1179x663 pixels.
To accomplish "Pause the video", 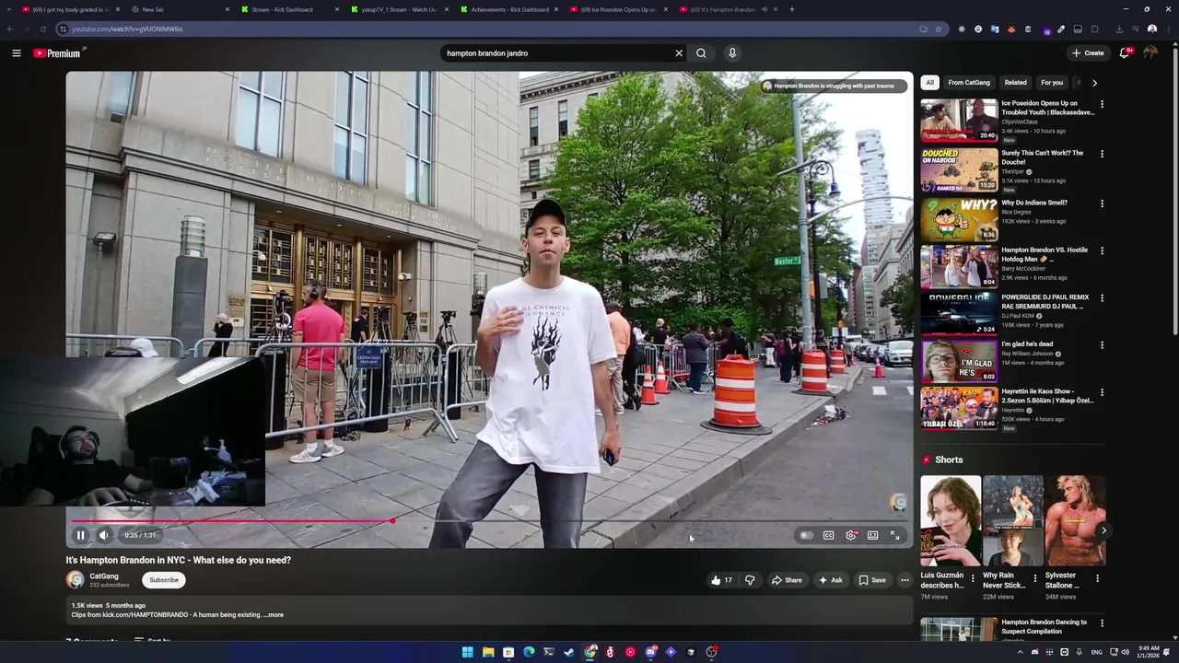I will click(80, 535).
